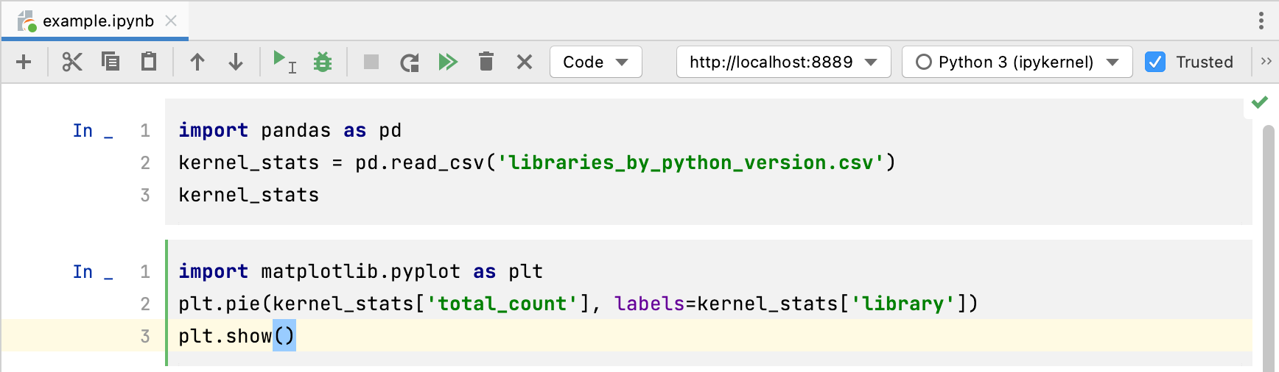Move the cell down with arrow

coord(236,62)
